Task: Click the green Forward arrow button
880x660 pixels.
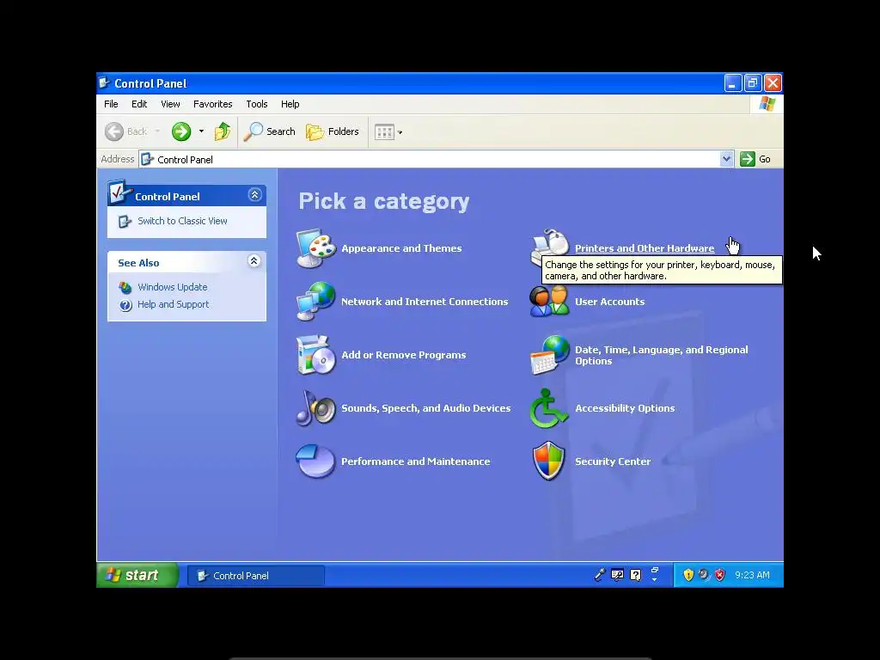Action: point(181,131)
